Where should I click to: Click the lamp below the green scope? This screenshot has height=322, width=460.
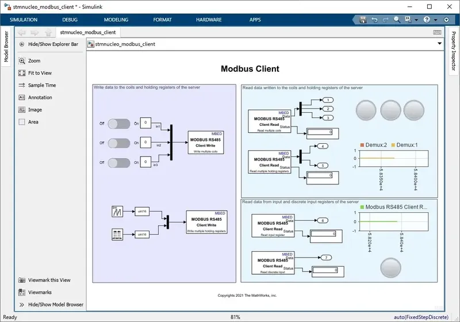click(x=390, y=267)
